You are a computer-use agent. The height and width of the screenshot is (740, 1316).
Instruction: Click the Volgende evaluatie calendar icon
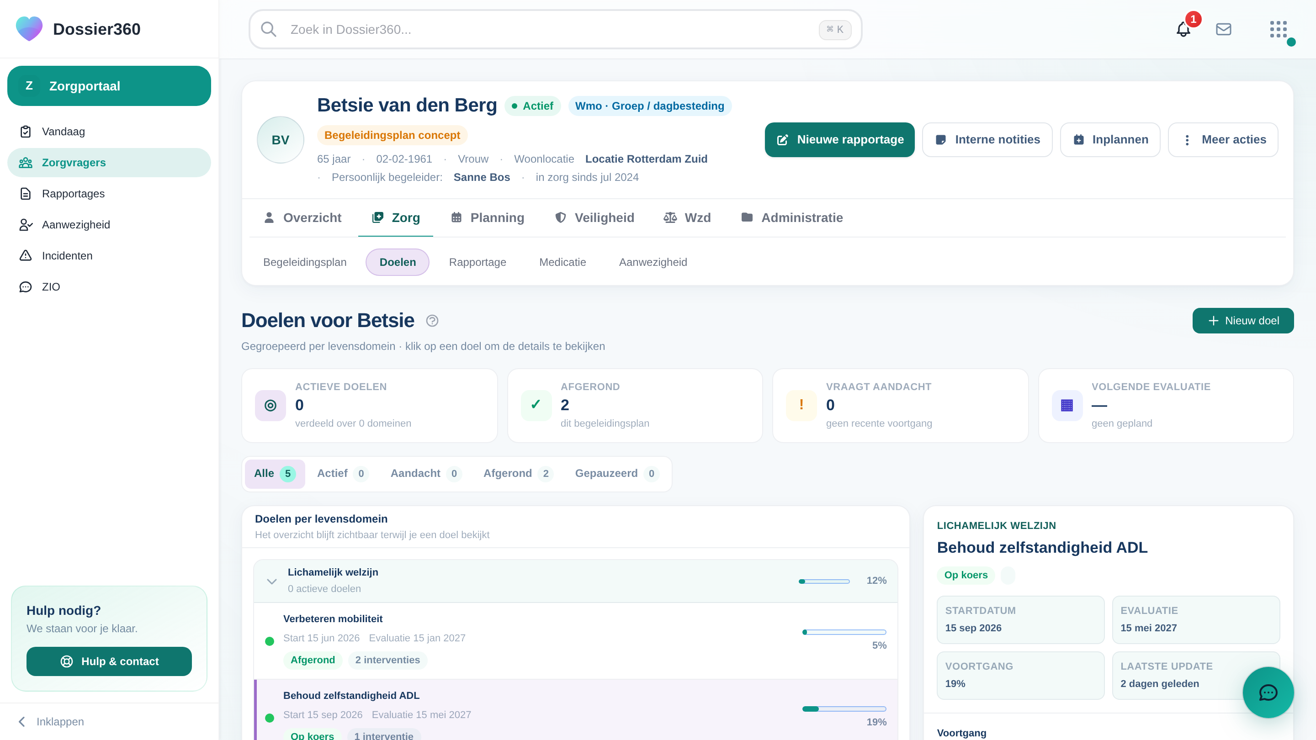tap(1067, 406)
